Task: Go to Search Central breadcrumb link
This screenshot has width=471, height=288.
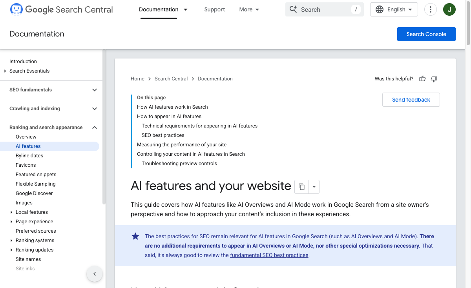Action: click(171, 79)
